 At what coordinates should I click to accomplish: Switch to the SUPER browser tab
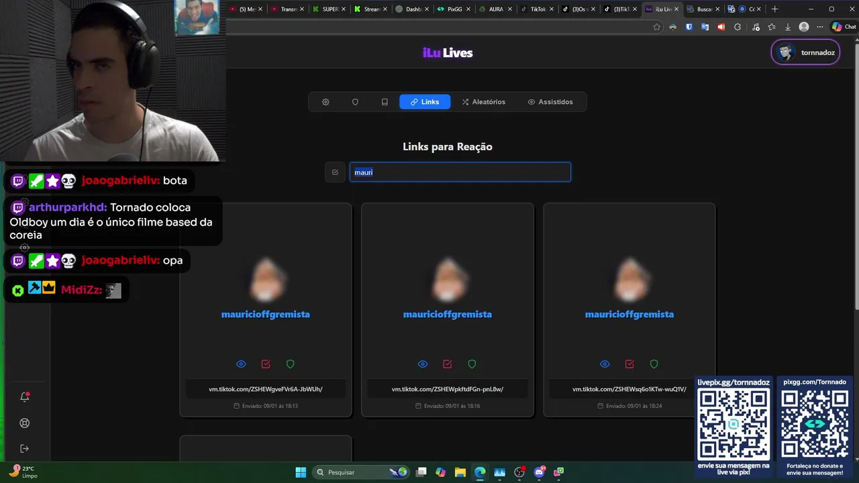coord(329,9)
